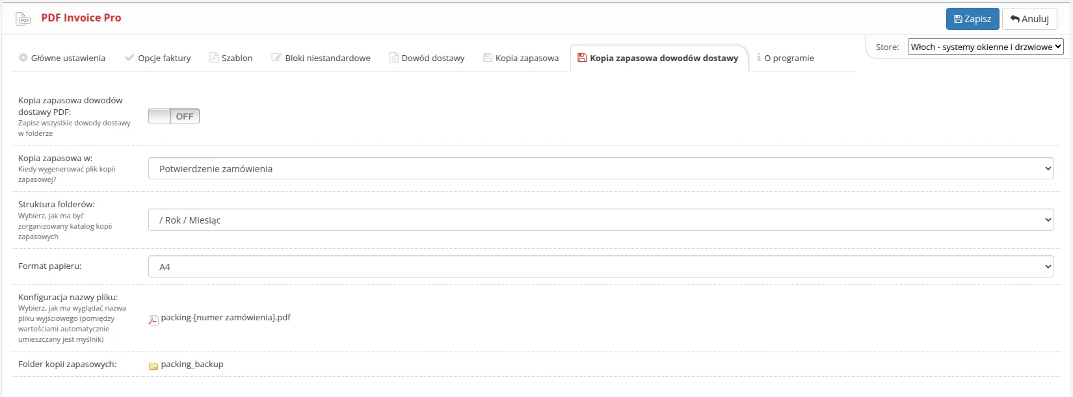Click the page icon beside Dowód dostawy
This screenshot has width=1073, height=397.
(393, 58)
